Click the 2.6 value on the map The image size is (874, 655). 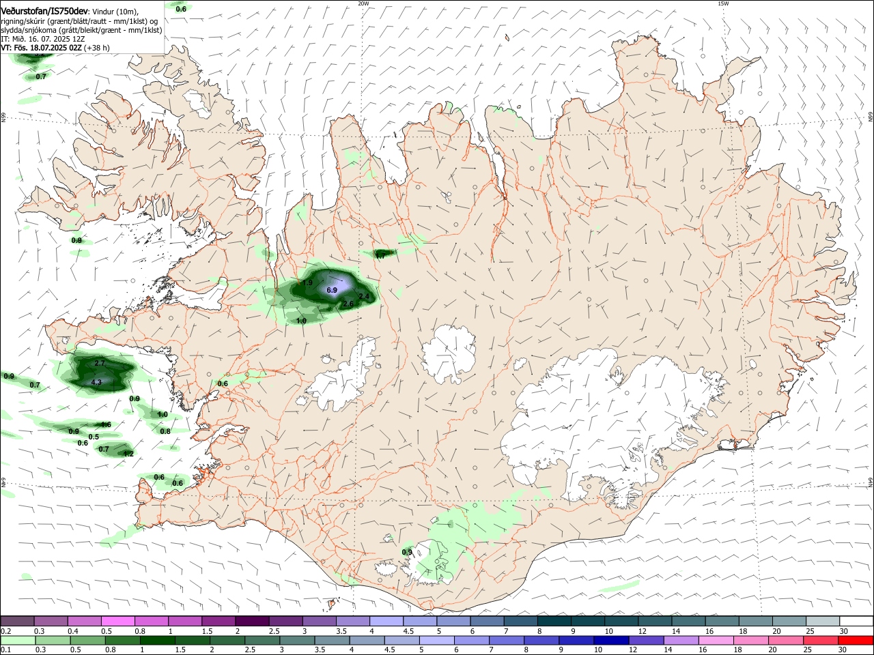click(348, 304)
